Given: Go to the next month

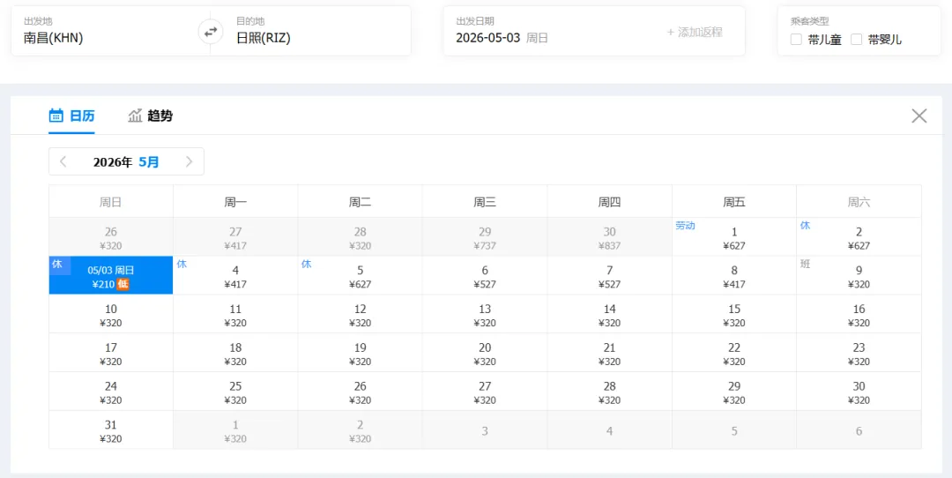Looking at the screenshot, I should click(189, 161).
